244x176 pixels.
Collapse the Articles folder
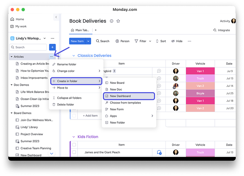(x=11, y=56)
